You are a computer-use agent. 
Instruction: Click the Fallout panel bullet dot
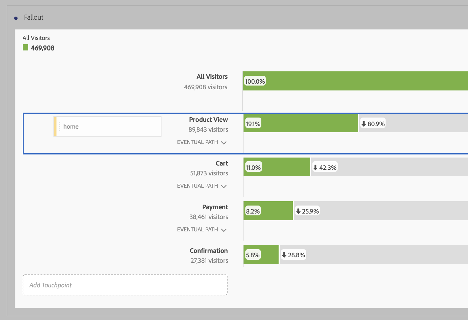(x=16, y=18)
